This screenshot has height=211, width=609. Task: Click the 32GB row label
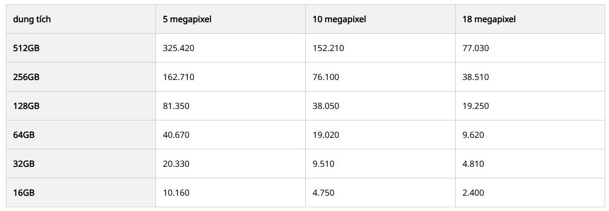(x=24, y=164)
